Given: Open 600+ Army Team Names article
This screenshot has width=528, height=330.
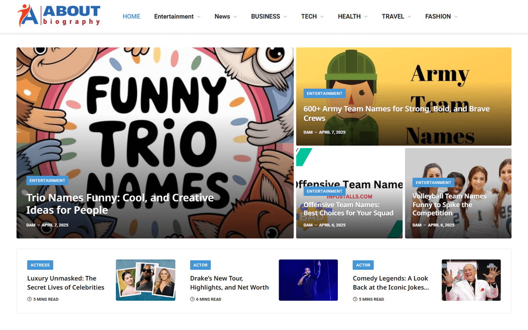Looking at the screenshot, I should [396, 113].
